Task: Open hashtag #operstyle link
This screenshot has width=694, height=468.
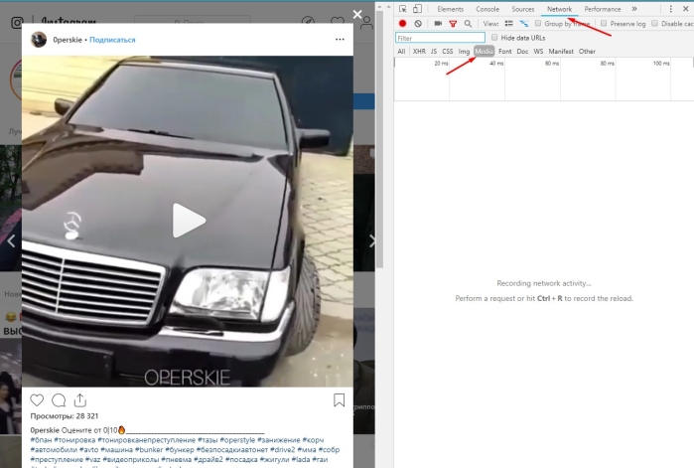Action: 237,440
